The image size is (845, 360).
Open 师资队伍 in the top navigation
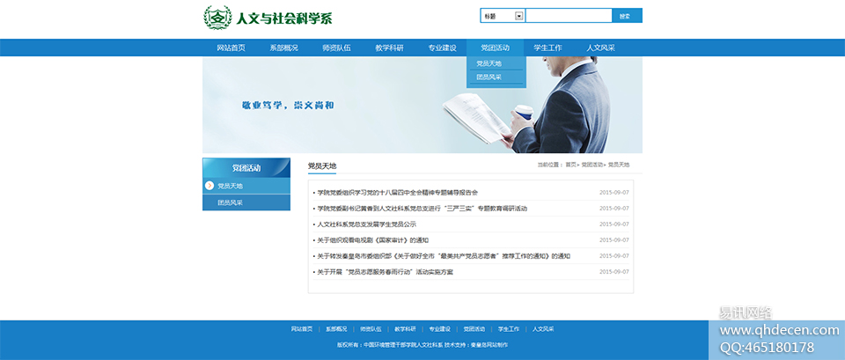(x=337, y=48)
